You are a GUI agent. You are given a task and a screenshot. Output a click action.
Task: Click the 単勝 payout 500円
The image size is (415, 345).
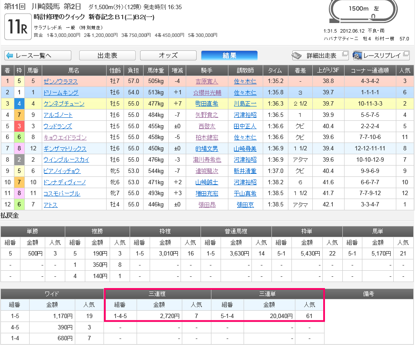(x=35, y=254)
